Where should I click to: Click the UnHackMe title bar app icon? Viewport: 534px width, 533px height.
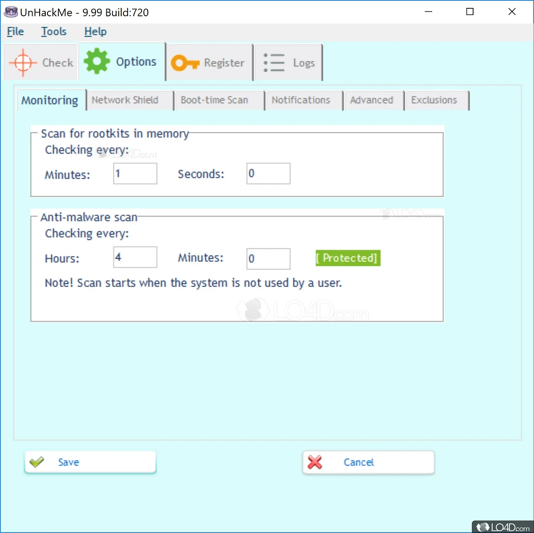pos(11,12)
